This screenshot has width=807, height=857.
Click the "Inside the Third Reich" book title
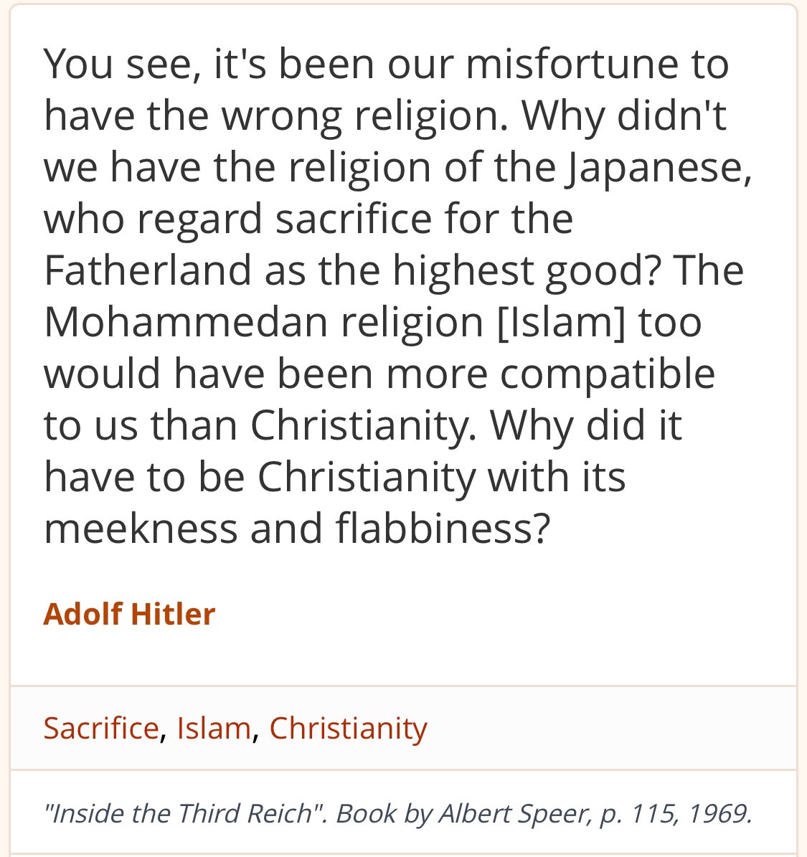tap(179, 813)
